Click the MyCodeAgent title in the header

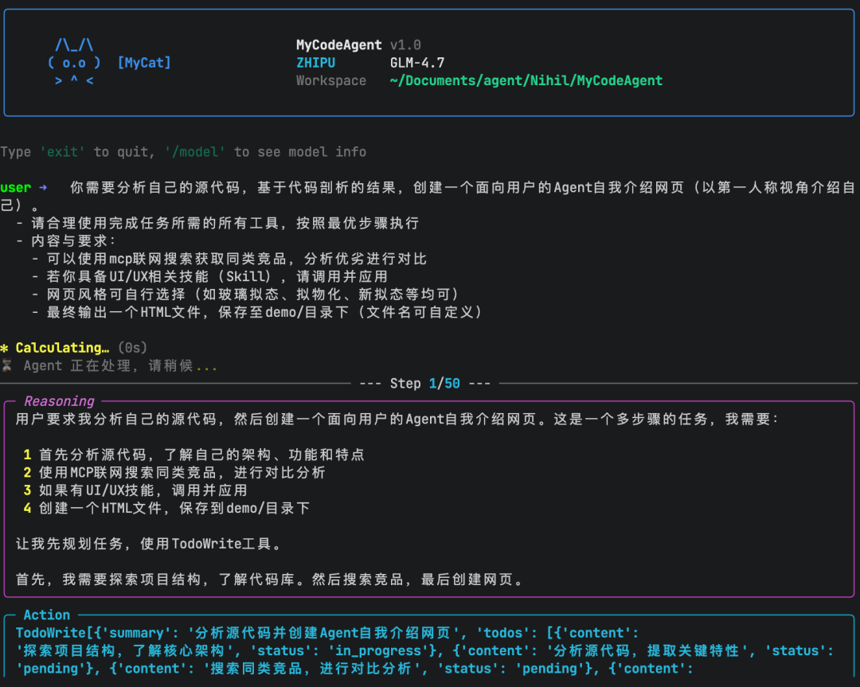(338, 45)
